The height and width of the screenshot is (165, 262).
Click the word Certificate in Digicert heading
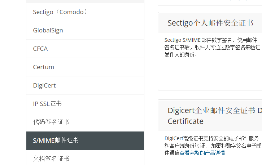coord(185,121)
